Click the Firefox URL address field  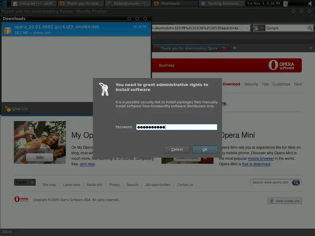point(196,28)
